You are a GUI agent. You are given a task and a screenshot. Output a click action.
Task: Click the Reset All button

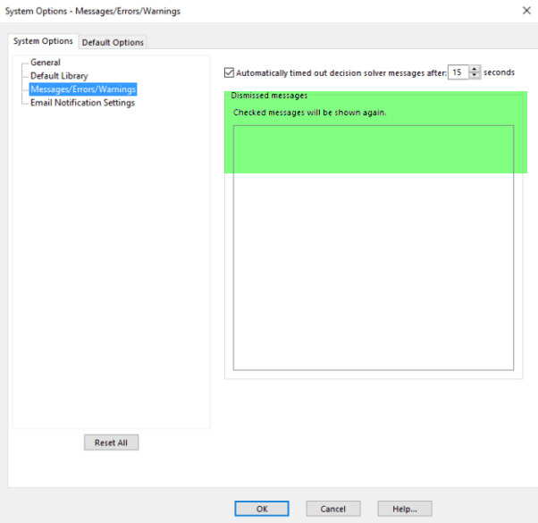pyautogui.click(x=111, y=443)
